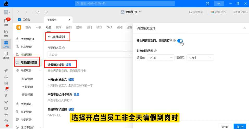This screenshot has width=249, height=129.
Task: Open the to-do checkbox sidebar icon
Action: 6,90
